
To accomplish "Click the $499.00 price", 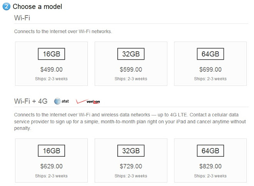I will 51,70.
